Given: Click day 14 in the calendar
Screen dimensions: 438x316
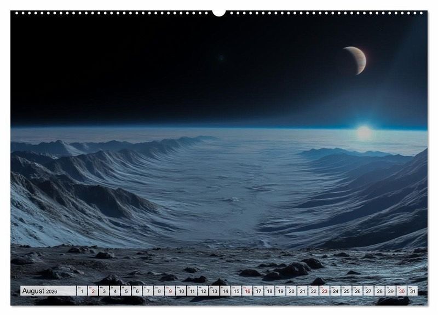Looking at the screenshot, I should coord(225,291).
